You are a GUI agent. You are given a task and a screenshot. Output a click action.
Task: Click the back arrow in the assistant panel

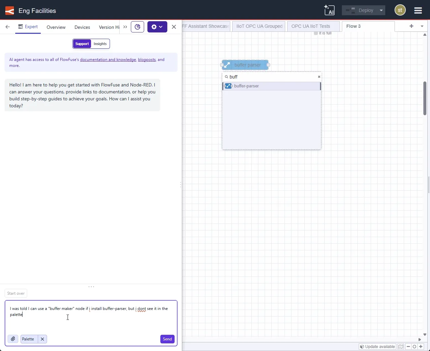[7, 27]
